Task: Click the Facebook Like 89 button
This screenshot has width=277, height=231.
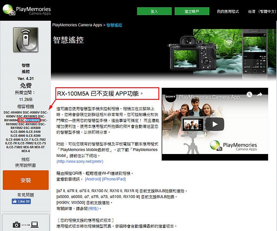Action: click(22, 201)
